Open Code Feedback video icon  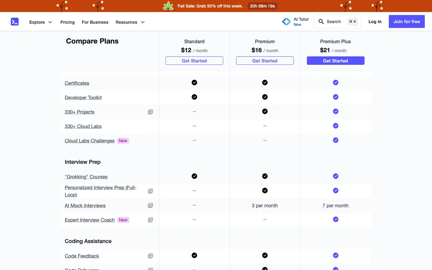pyautogui.click(x=150, y=256)
